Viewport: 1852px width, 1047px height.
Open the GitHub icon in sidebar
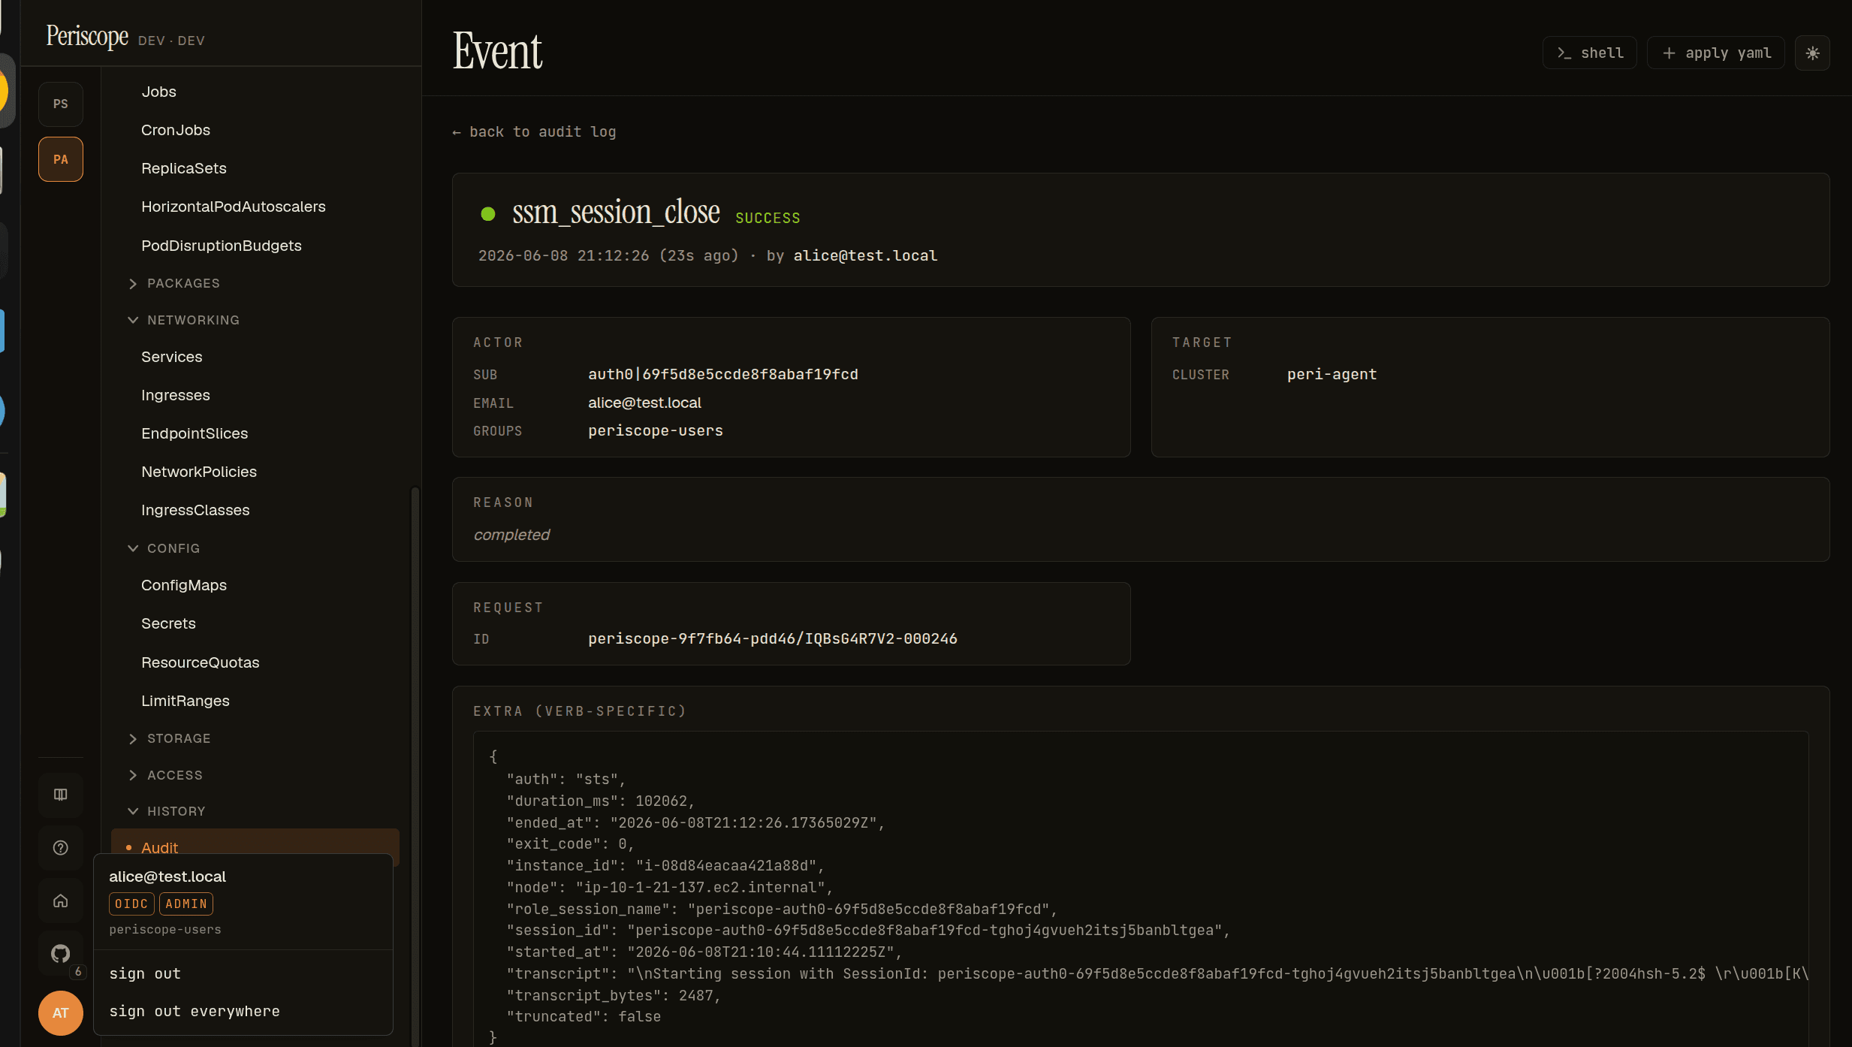(61, 954)
